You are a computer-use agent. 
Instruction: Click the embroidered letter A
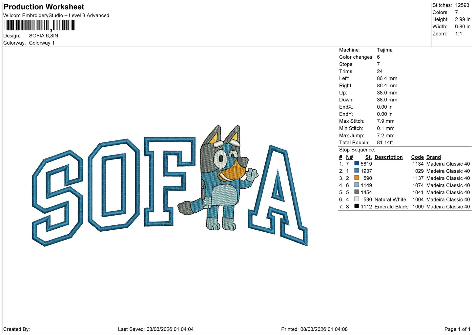278,196
